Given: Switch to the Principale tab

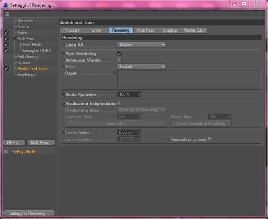Looking at the screenshot, I should pyautogui.click(x=72, y=30).
